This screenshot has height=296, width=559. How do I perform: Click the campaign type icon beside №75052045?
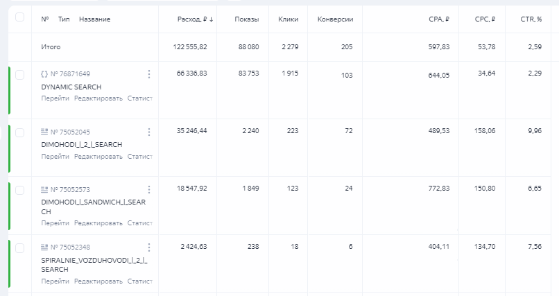click(x=44, y=132)
